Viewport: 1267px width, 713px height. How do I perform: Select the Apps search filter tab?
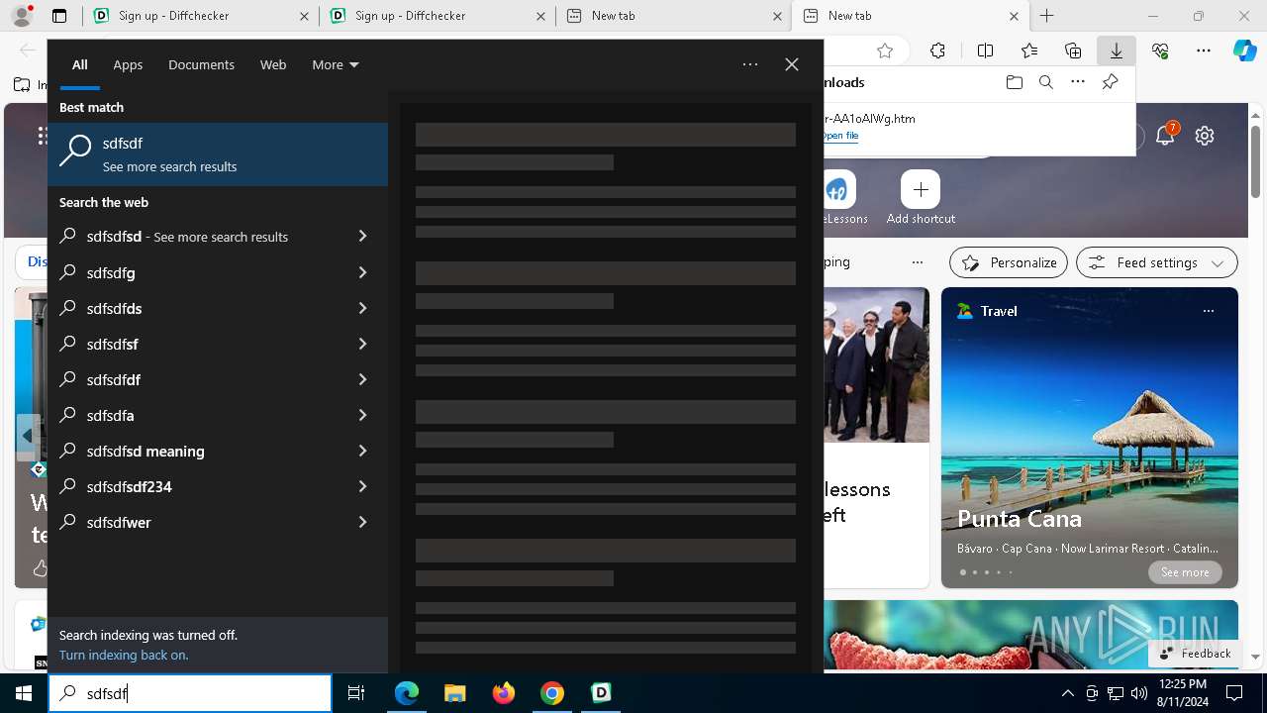pyautogui.click(x=128, y=64)
